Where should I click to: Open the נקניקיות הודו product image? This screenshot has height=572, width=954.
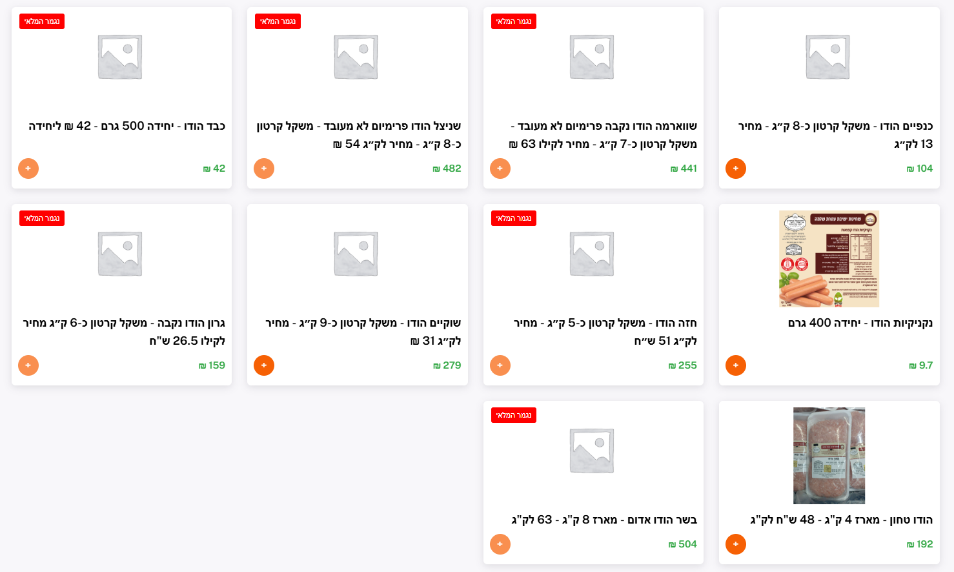tap(829, 259)
